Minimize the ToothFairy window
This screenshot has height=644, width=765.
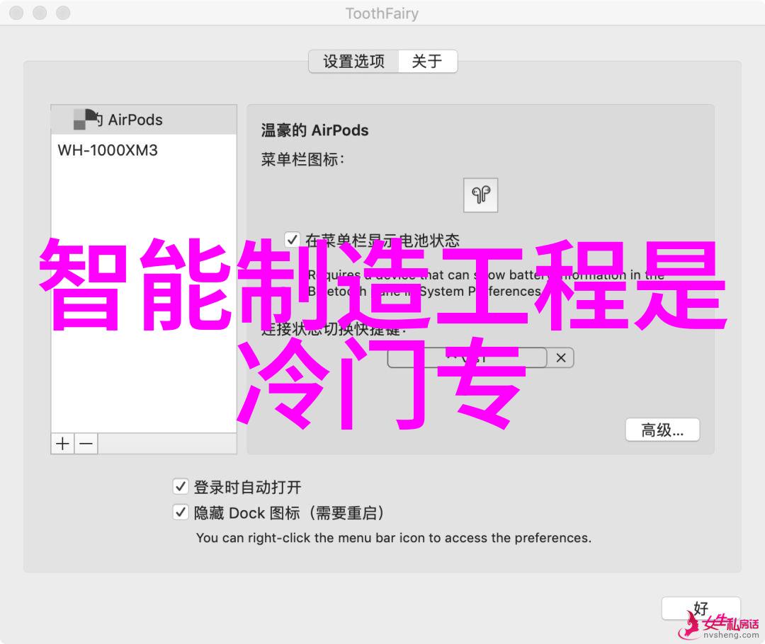(x=40, y=13)
